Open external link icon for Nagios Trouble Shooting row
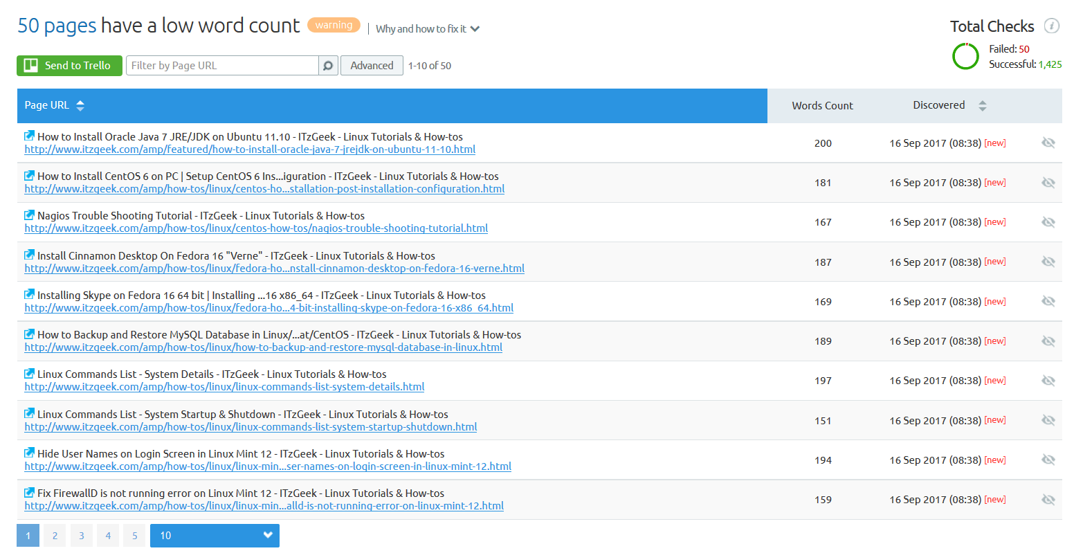The width and height of the screenshot is (1074, 553). (x=29, y=215)
